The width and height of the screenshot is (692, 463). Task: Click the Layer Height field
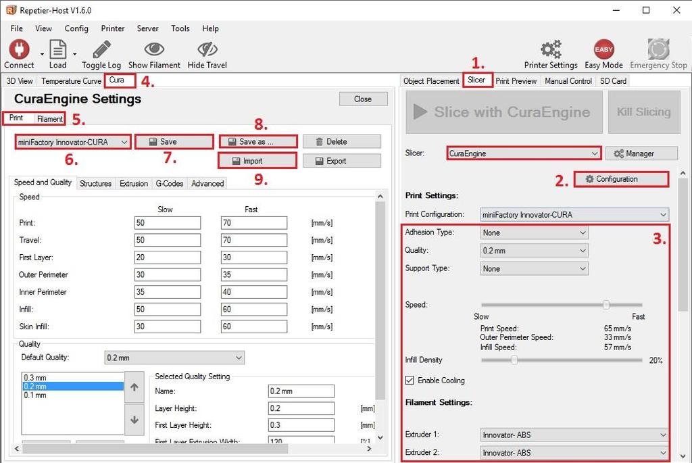tap(301, 408)
